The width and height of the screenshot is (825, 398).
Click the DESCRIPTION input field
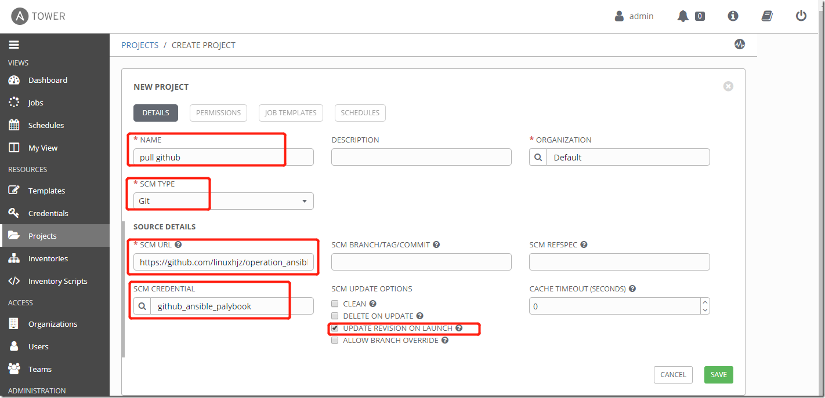[x=421, y=157]
